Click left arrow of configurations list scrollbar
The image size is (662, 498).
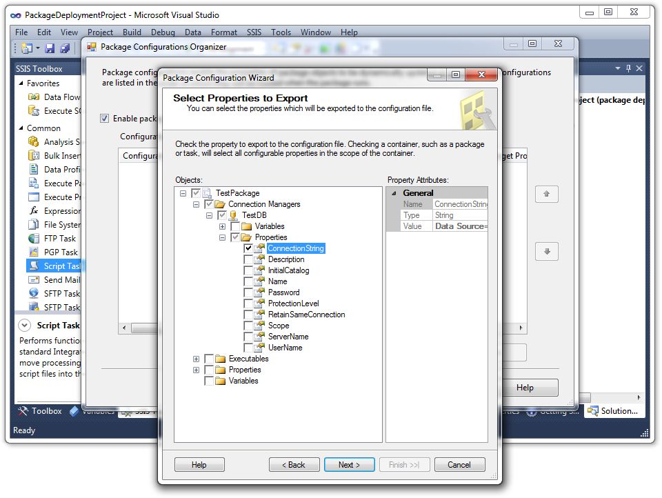point(124,328)
